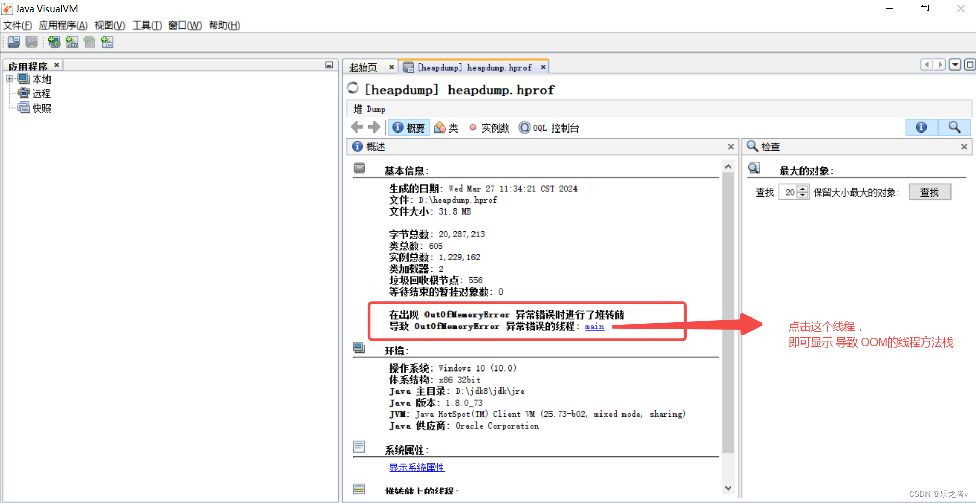Go forward using the right arrow icon
Viewport: 976px width, 503px height.
(374, 127)
